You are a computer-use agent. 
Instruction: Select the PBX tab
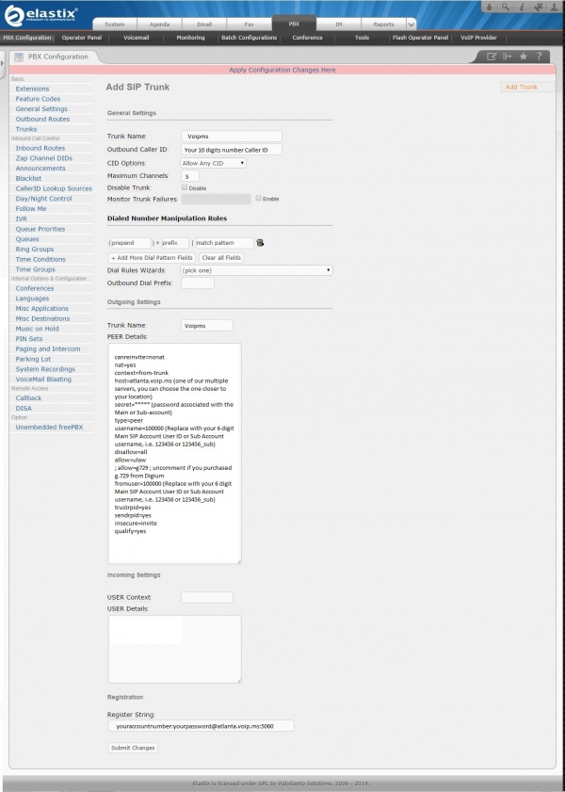[x=294, y=24]
